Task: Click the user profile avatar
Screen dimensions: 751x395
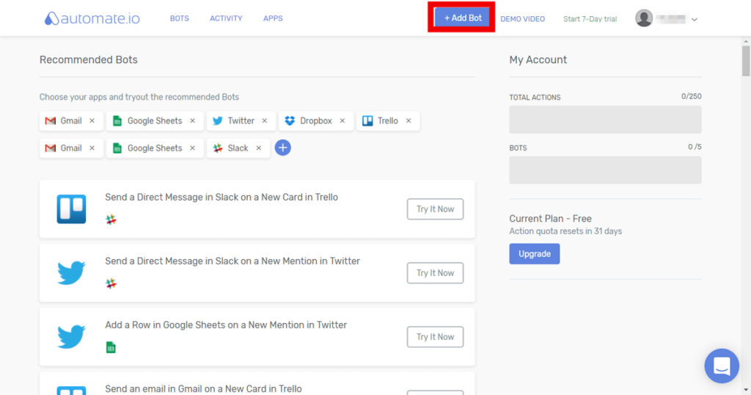Action: pyautogui.click(x=644, y=18)
